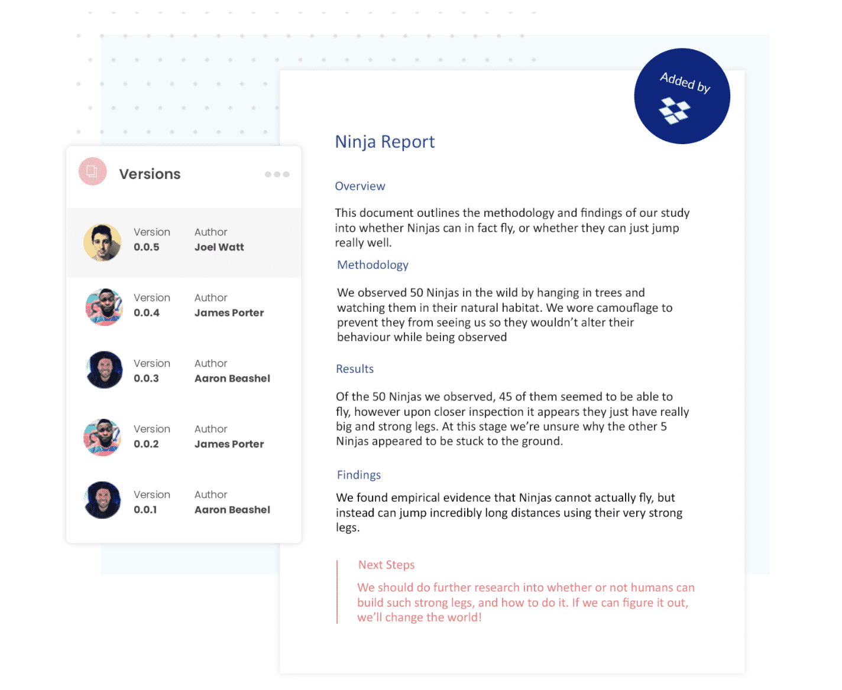Click the Methodology paragraph about observing 50 Ninjas
The height and width of the screenshot is (690, 842).
505,315
